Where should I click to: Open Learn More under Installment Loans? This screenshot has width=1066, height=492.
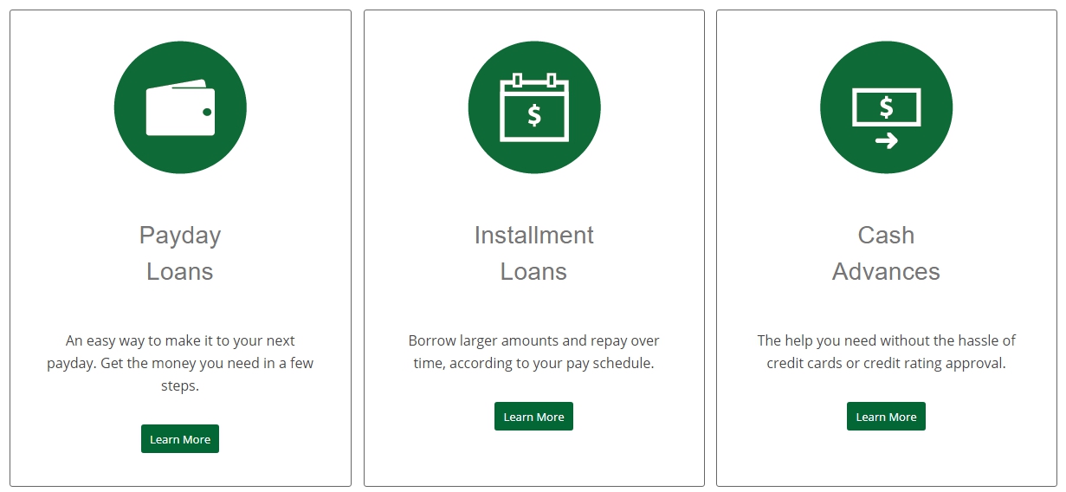pos(534,417)
